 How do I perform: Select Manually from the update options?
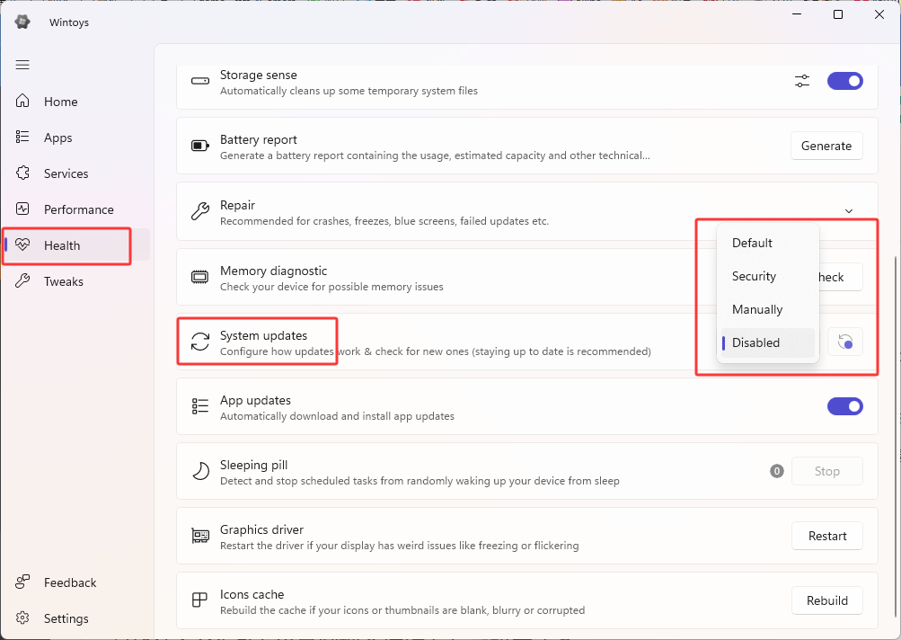[x=757, y=309]
